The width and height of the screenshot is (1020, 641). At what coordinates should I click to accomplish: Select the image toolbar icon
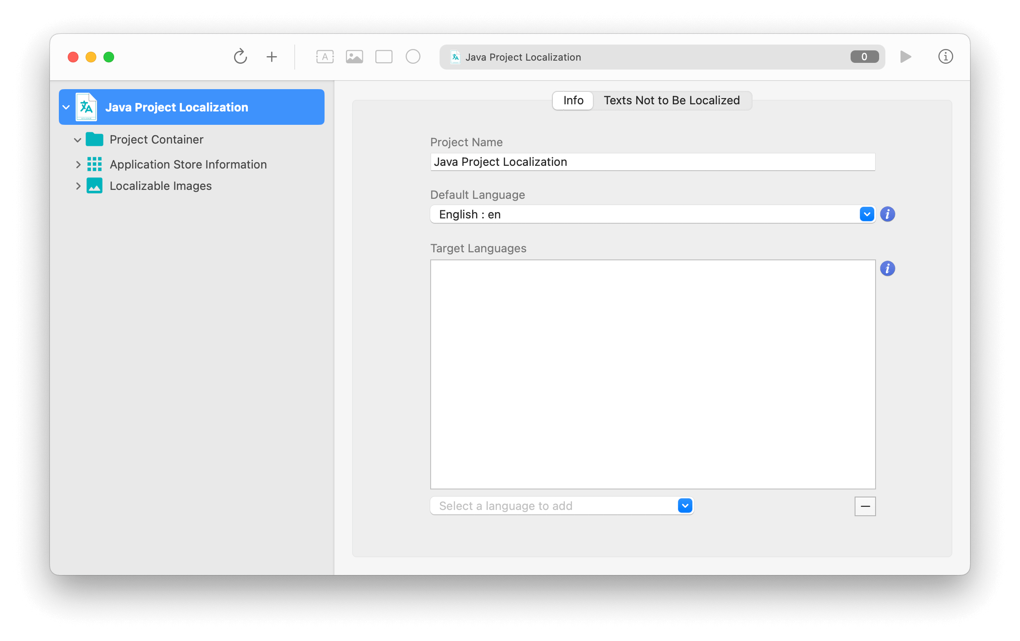click(354, 57)
